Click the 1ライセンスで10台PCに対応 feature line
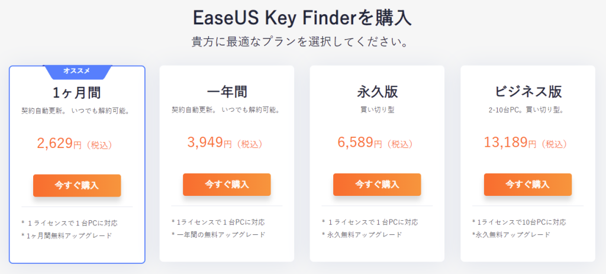This screenshot has height=274, width=606. [519, 222]
